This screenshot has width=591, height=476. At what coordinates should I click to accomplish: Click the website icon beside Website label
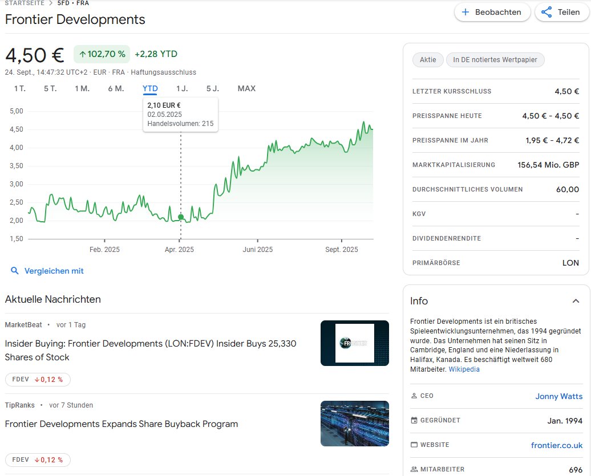coord(414,445)
